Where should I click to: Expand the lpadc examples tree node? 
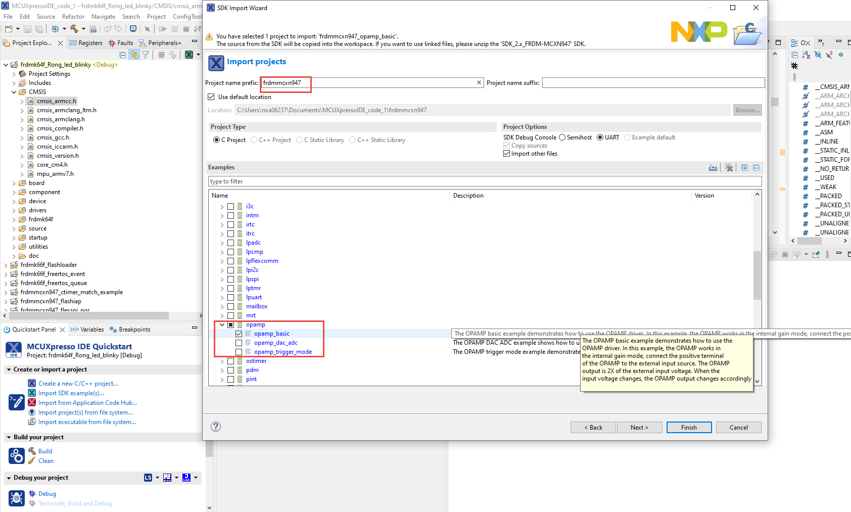pyautogui.click(x=222, y=243)
